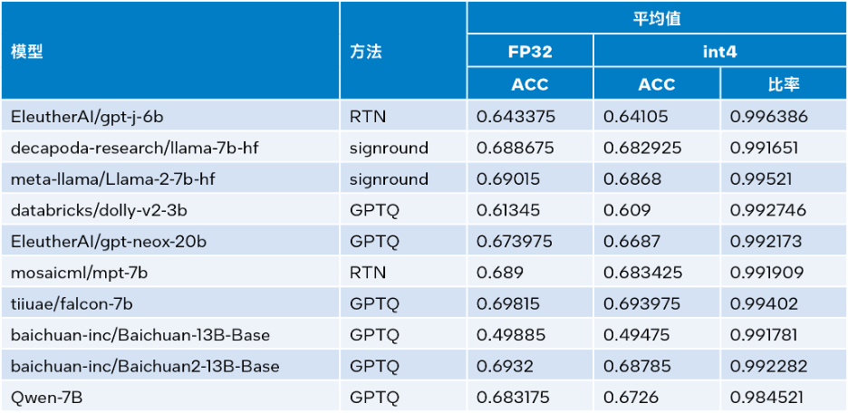Click the 模型 column header

click(x=27, y=52)
